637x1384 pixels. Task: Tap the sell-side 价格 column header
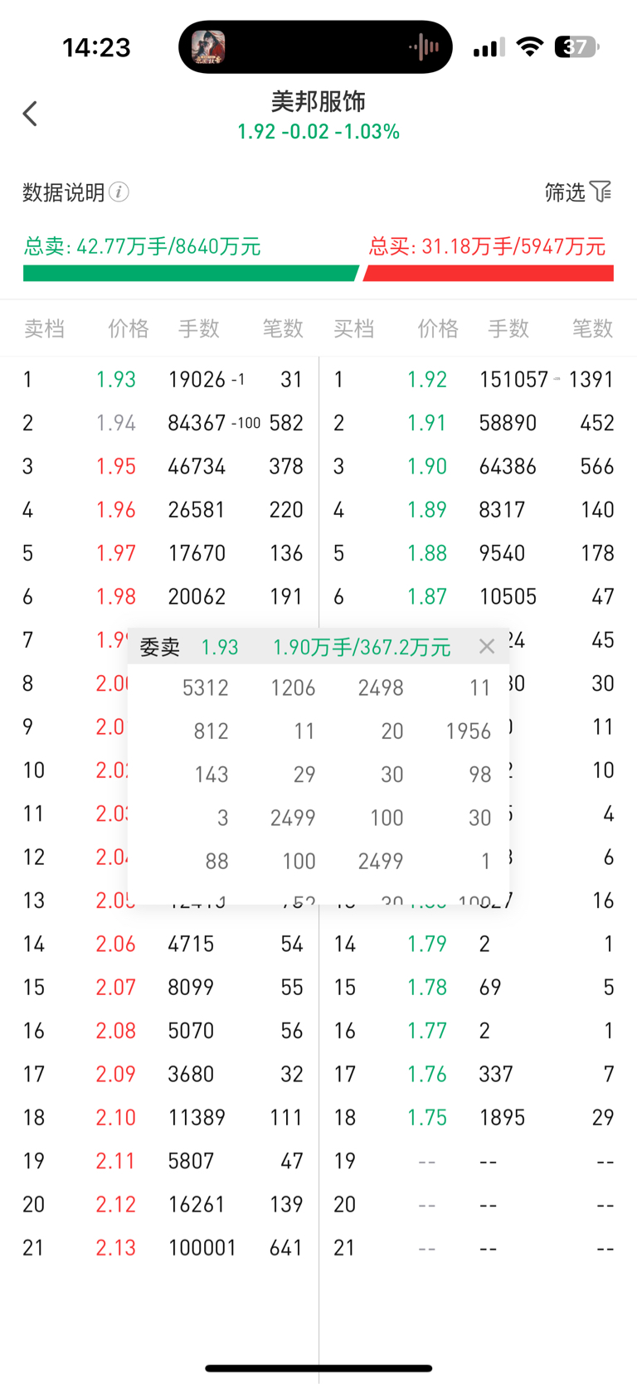point(129,328)
